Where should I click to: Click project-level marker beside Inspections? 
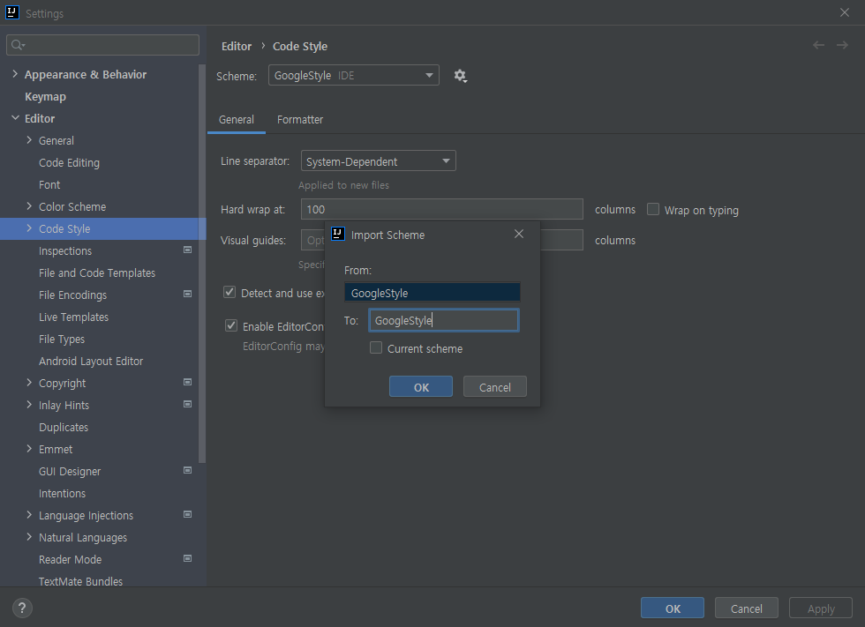pos(187,250)
